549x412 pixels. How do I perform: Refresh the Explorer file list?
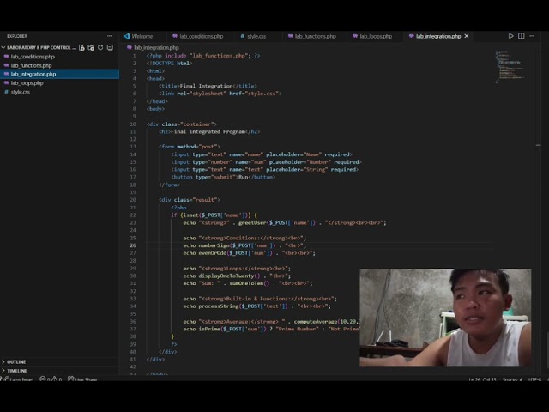pos(102,47)
